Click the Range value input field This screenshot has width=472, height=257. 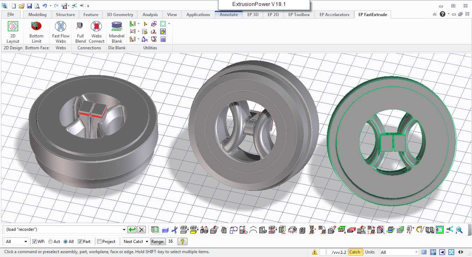pos(171,241)
